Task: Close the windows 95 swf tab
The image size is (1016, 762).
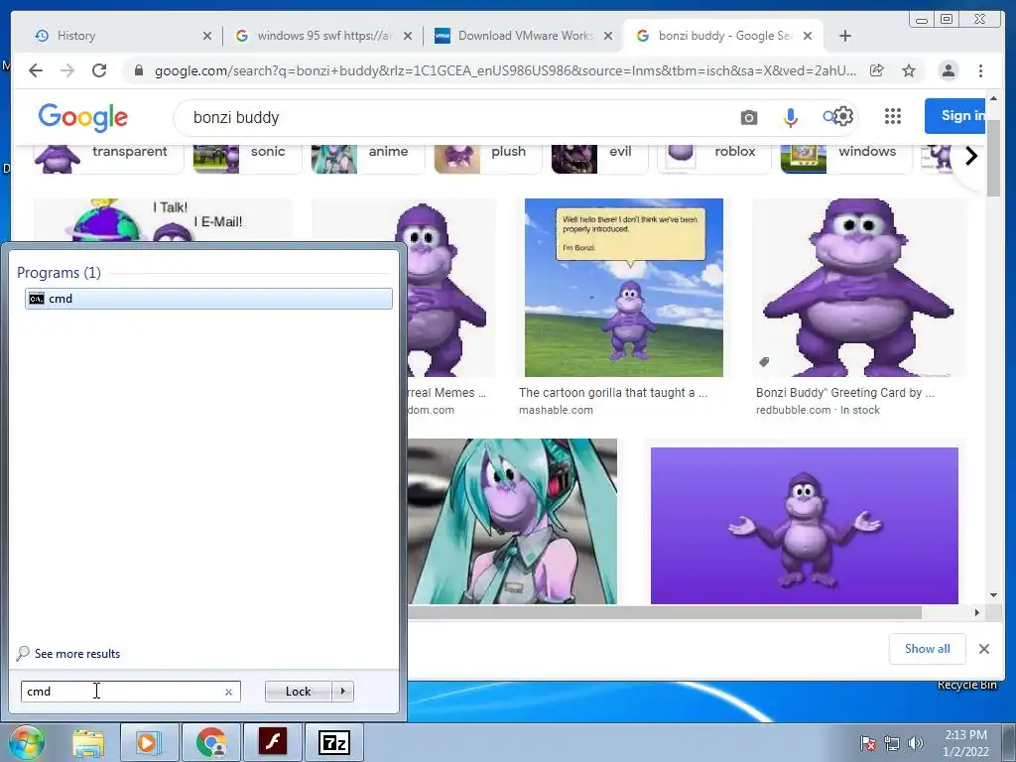Action: [x=407, y=36]
